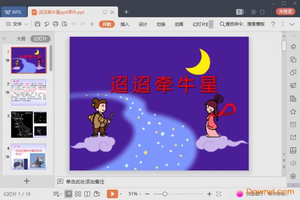
Task: Select the 幻灯片 thumbnails view
Action: click(40, 39)
